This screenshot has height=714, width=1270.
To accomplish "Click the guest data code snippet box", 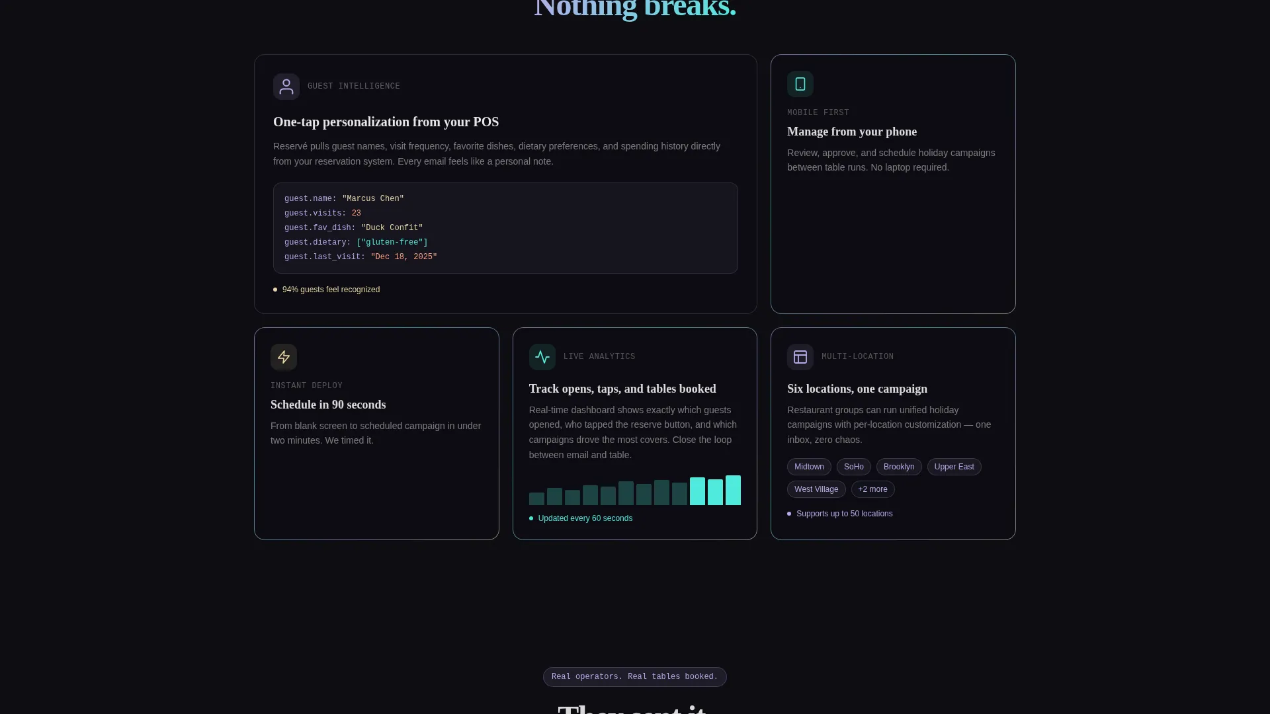I will 505,228.
